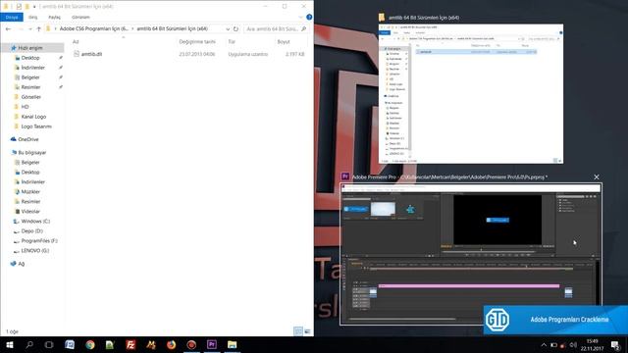Open the Windows Start menu

(x=9, y=344)
